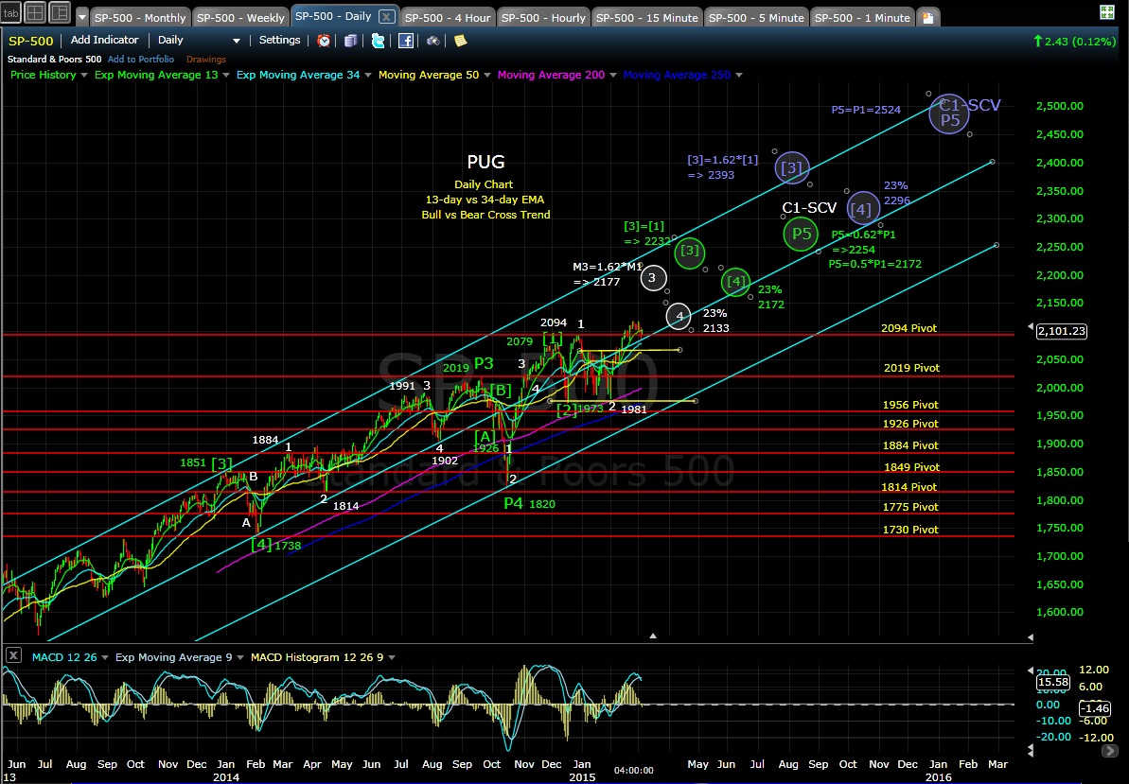This screenshot has height=784, width=1129.
Task: Click the white circled 3 annotation
Action: (653, 278)
